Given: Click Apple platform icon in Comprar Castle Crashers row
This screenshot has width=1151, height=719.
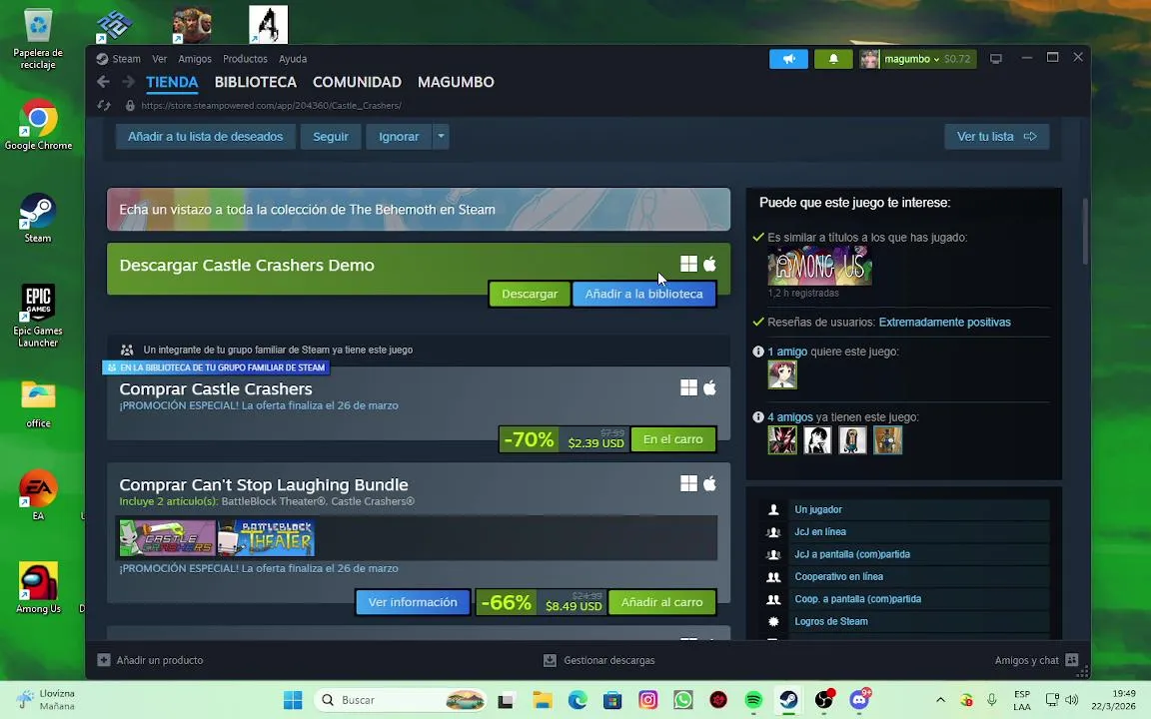Looking at the screenshot, I should point(709,387).
